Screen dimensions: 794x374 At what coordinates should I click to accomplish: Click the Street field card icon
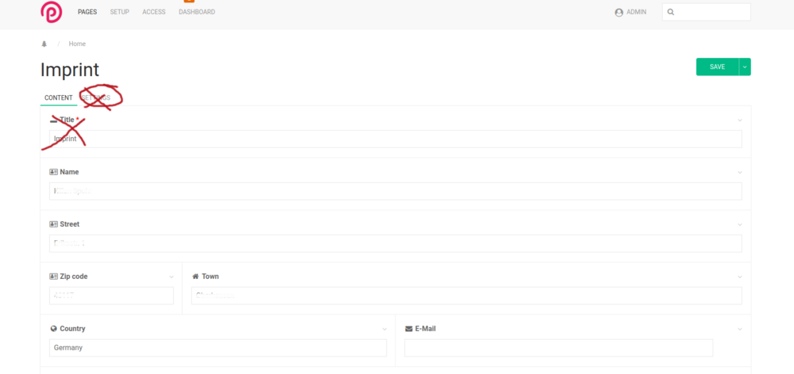tap(53, 224)
